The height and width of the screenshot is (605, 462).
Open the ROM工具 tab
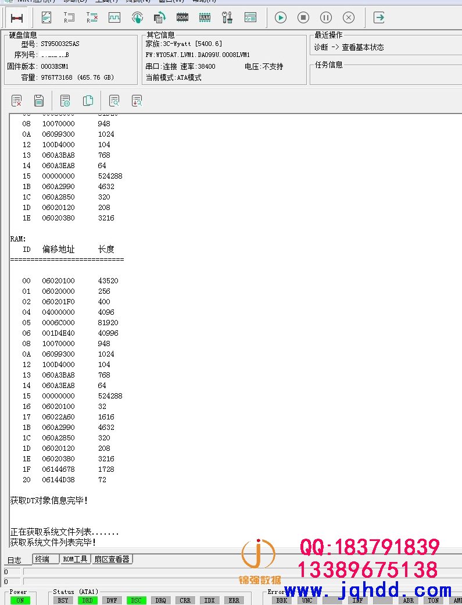pyautogui.click(x=76, y=559)
